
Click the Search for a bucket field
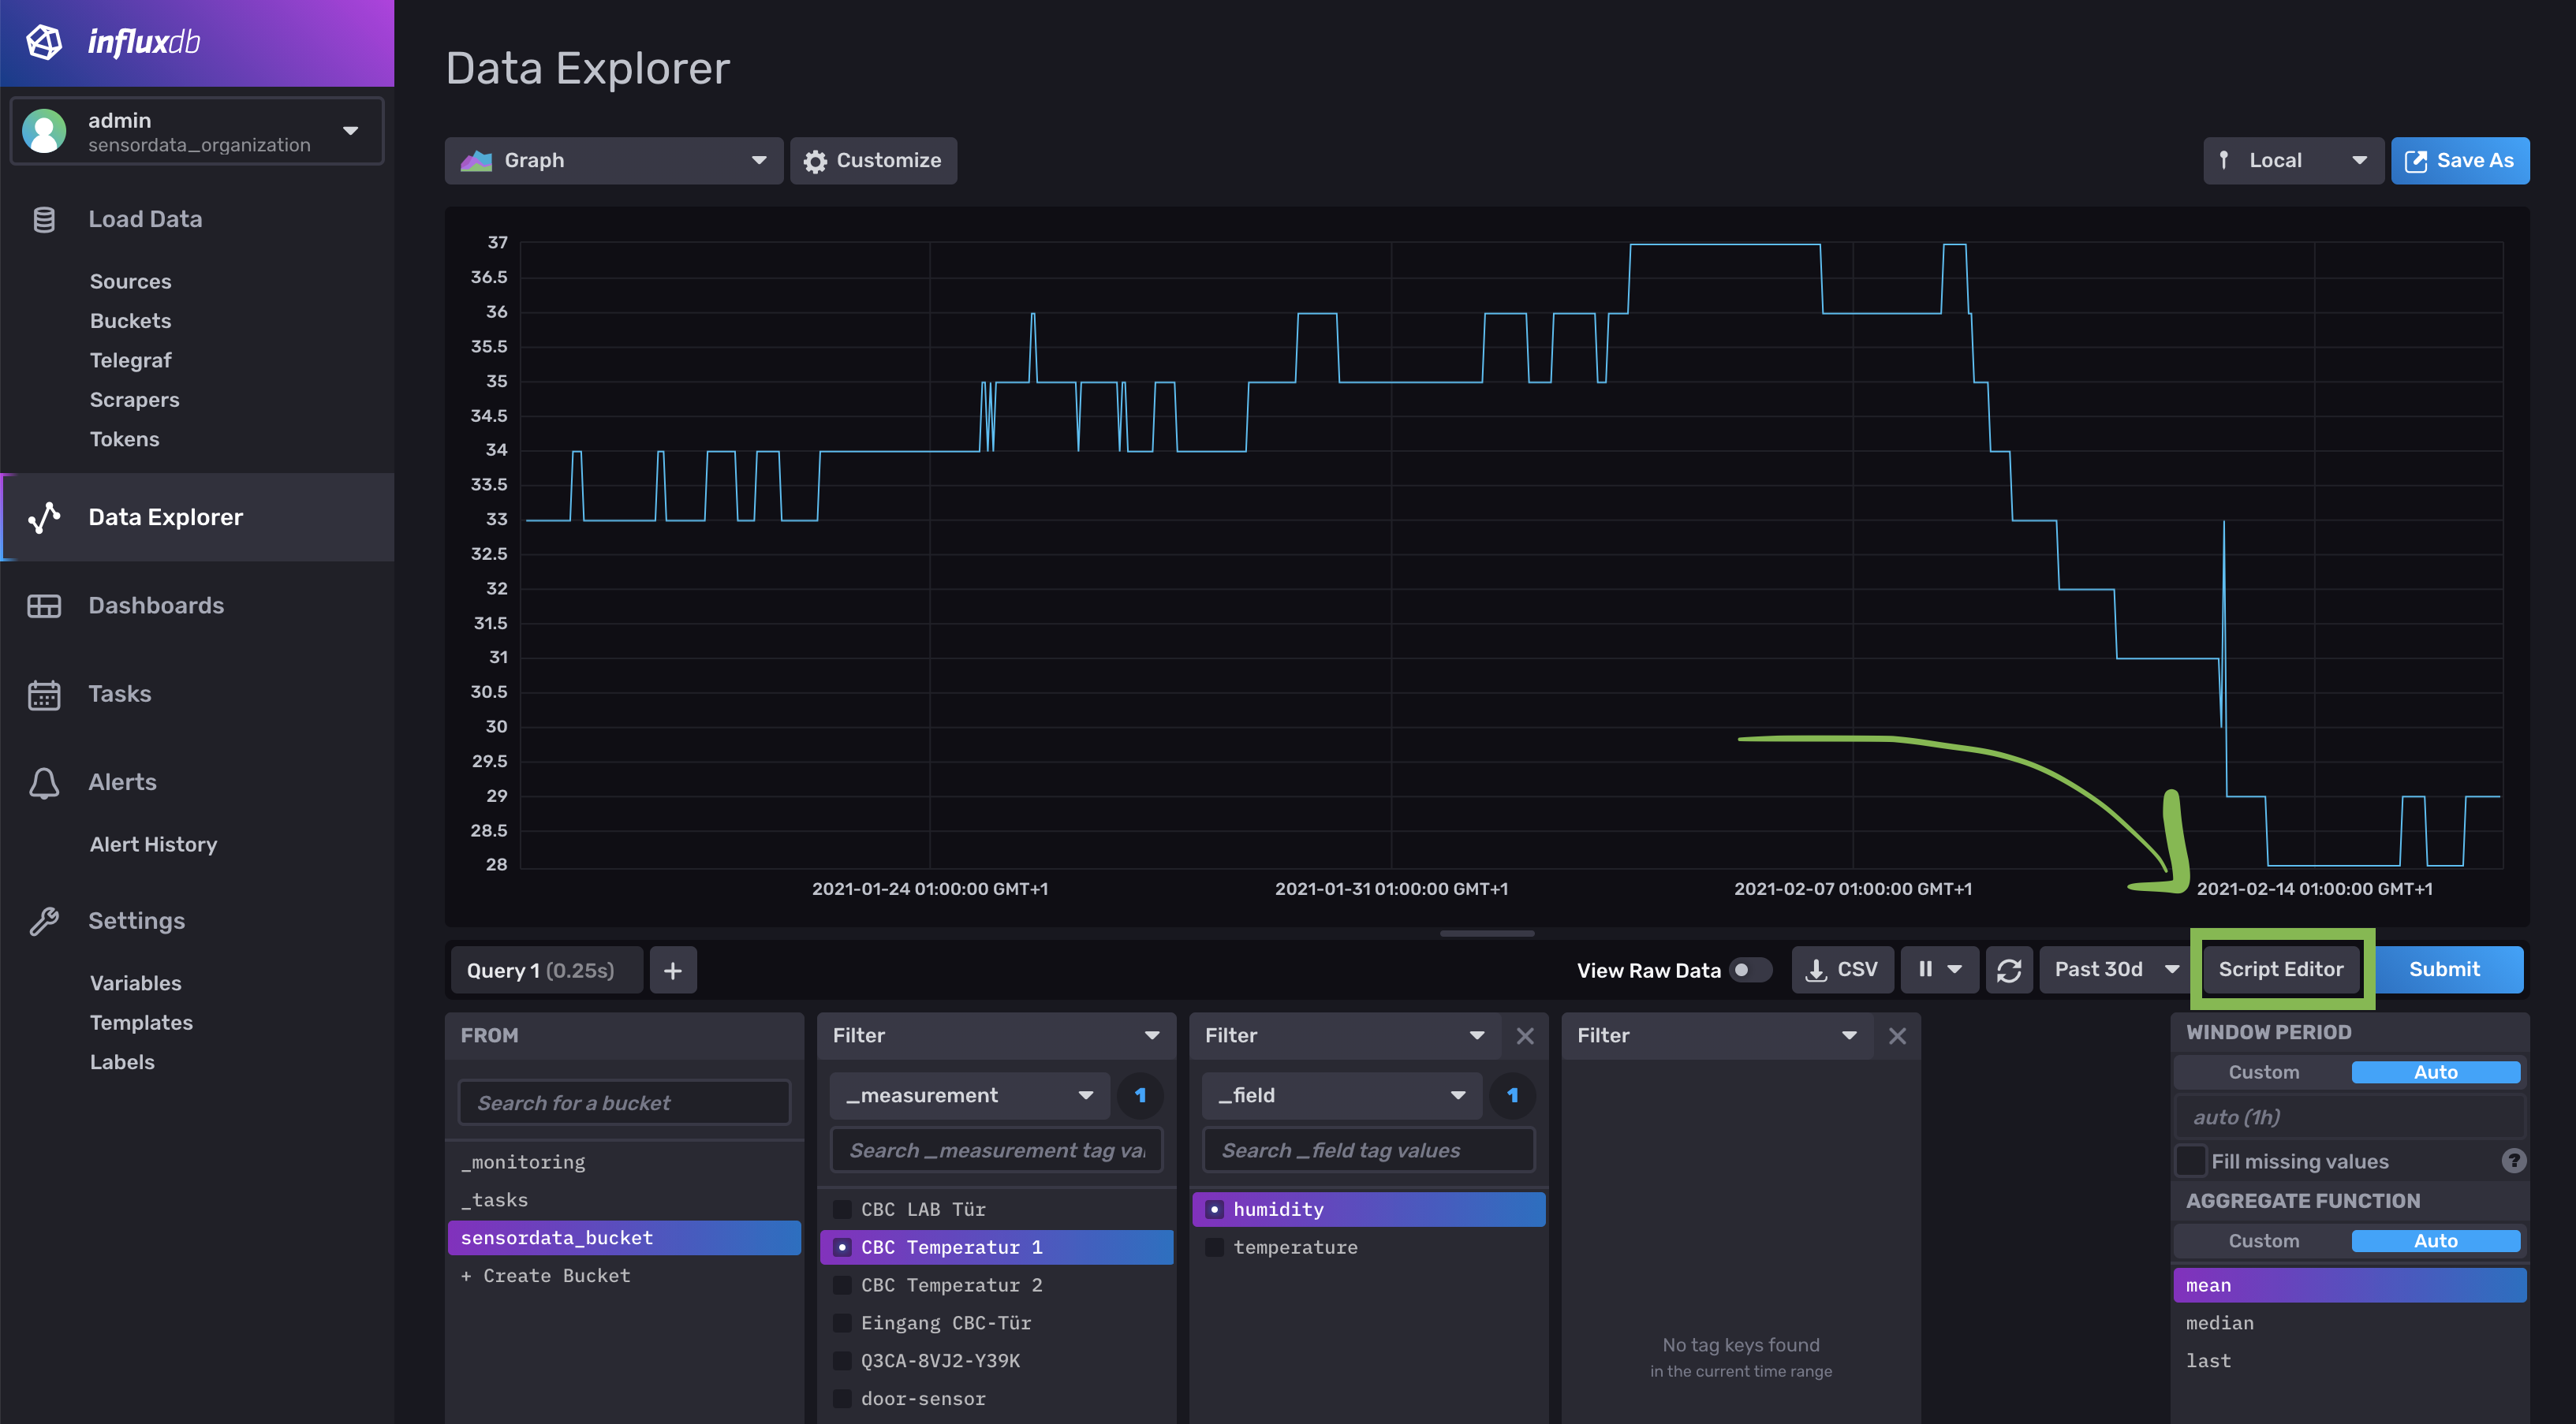(624, 1102)
